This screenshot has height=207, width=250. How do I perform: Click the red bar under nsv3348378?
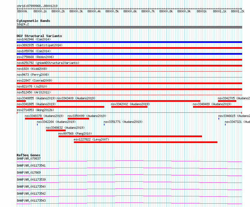point(34,119)
